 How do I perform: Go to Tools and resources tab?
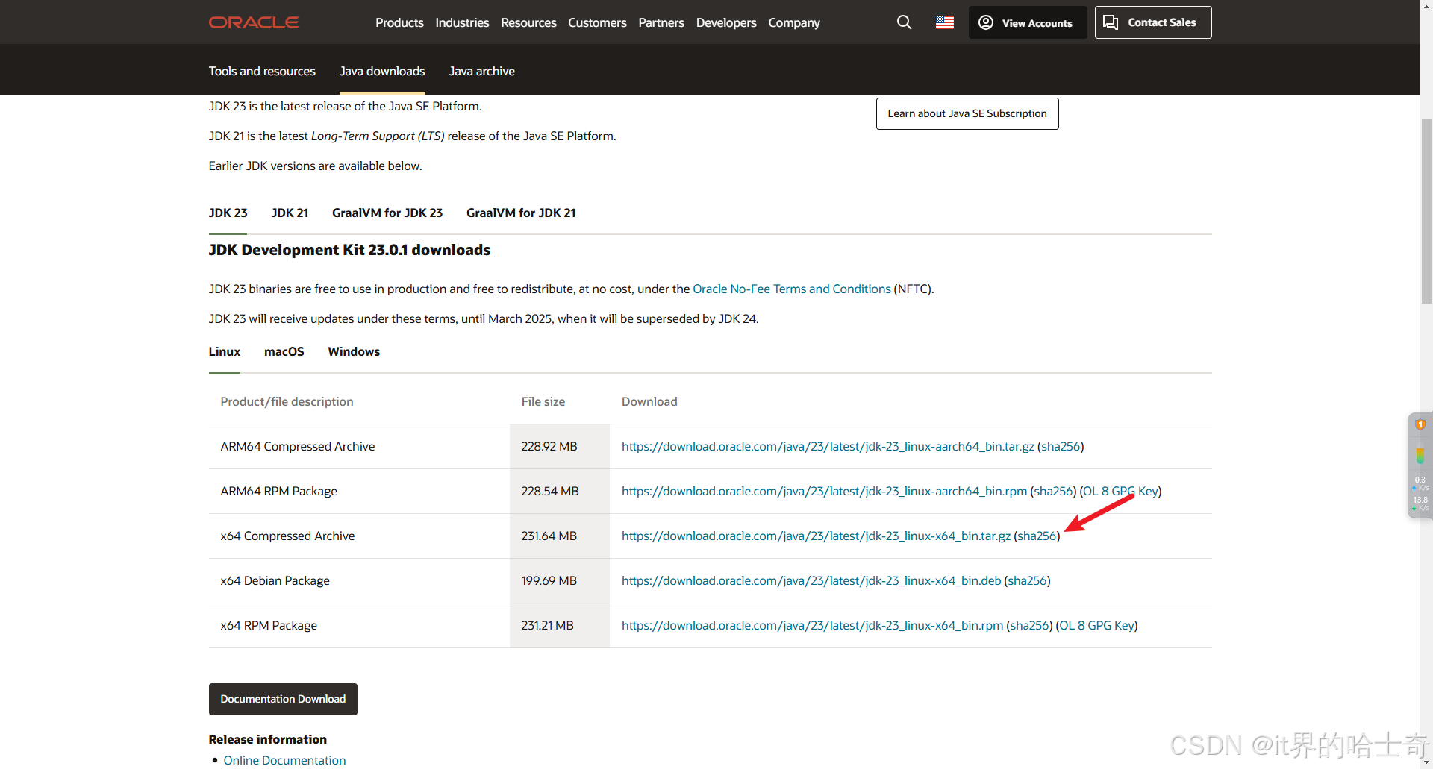(x=262, y=71)
